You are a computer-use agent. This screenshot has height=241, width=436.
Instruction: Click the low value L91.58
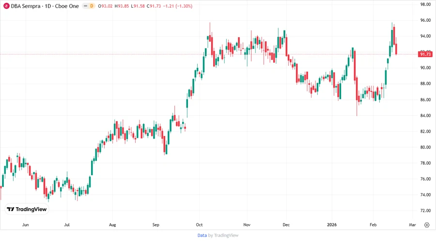[138, 6]
